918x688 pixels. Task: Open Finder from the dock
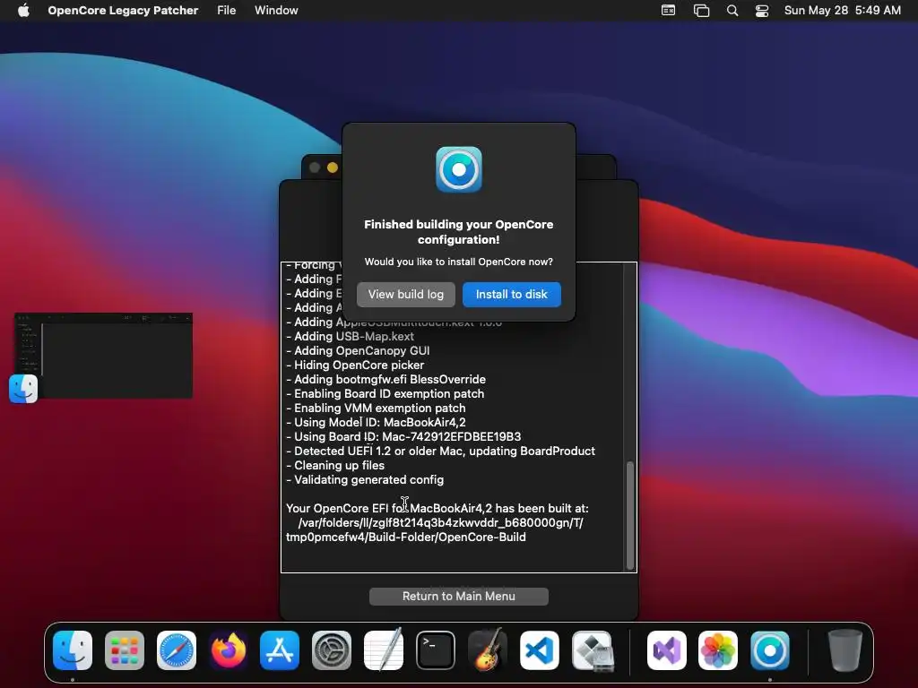pos(73,650)
